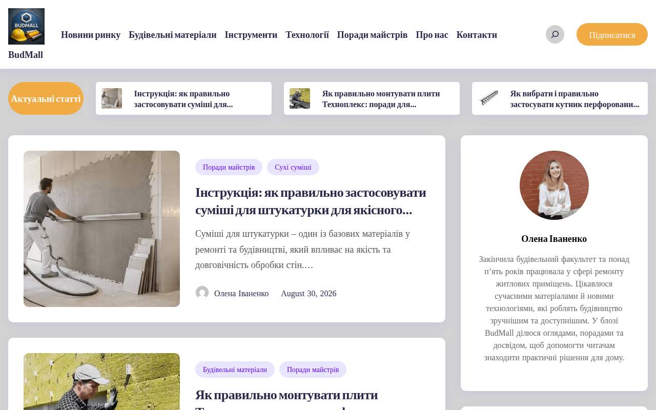Click the sidebar name Олена Іваненко
Screen dimensions: 656x410
[x=554, y=239]
